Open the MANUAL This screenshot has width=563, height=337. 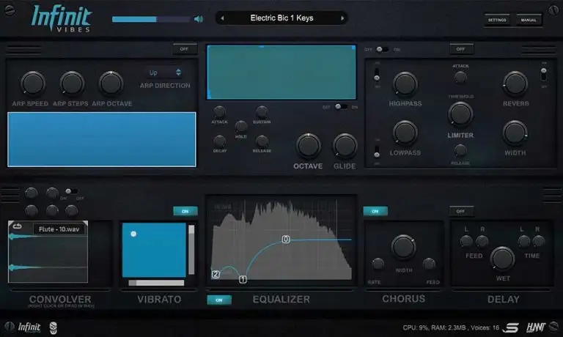(529, 20)
